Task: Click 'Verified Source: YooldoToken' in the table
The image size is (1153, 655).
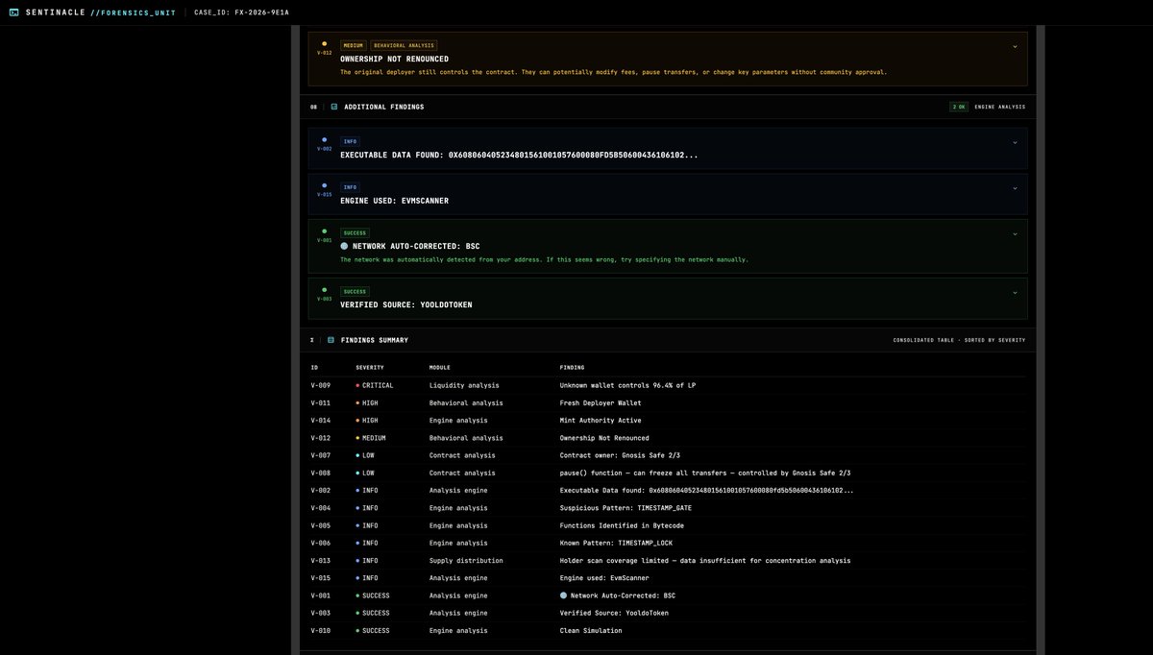Action: click(x=614, y=613)
